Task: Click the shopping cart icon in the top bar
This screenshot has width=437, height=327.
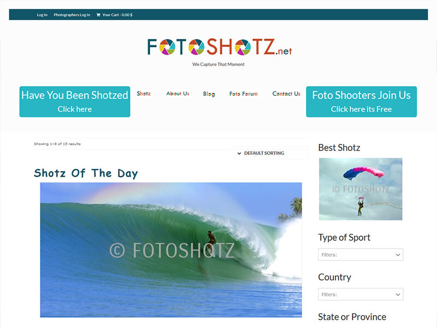Action: click(x=98, y=15)
